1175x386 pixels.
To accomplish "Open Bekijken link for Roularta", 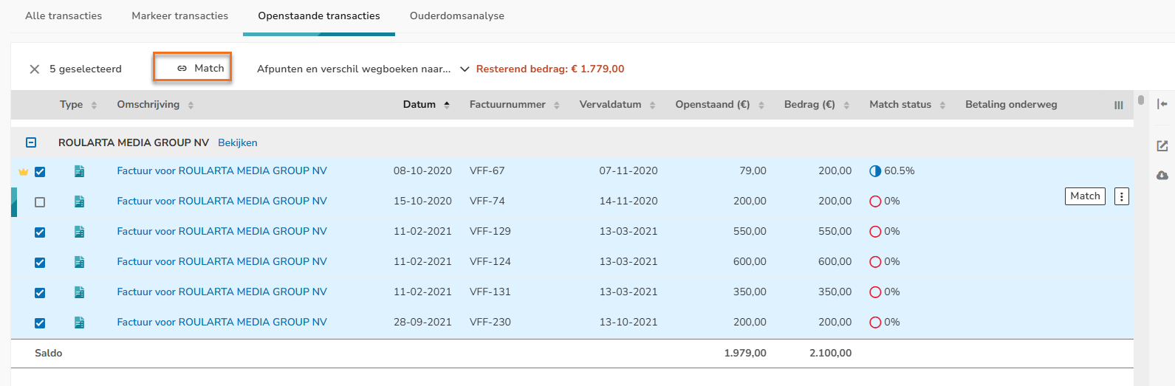I will (x=238, y=142).
